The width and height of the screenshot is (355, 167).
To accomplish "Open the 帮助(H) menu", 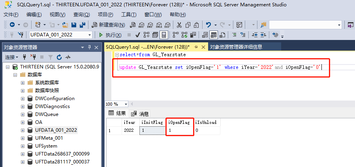I will click(178, 15).
